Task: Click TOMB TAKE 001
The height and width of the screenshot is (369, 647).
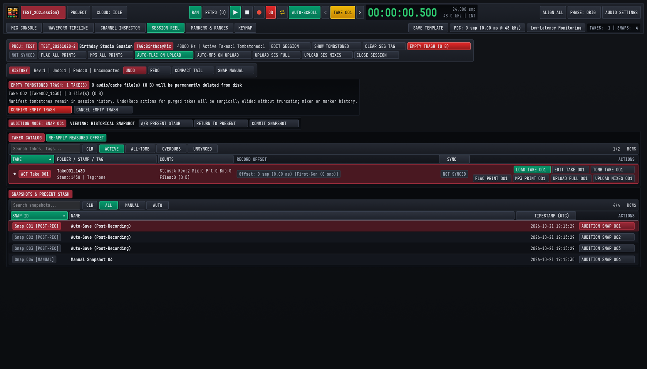Action: point(612,170)
